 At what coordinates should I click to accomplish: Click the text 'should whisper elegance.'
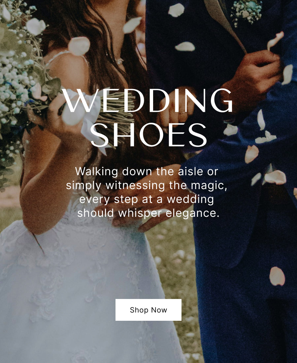(x=148, y=213)
